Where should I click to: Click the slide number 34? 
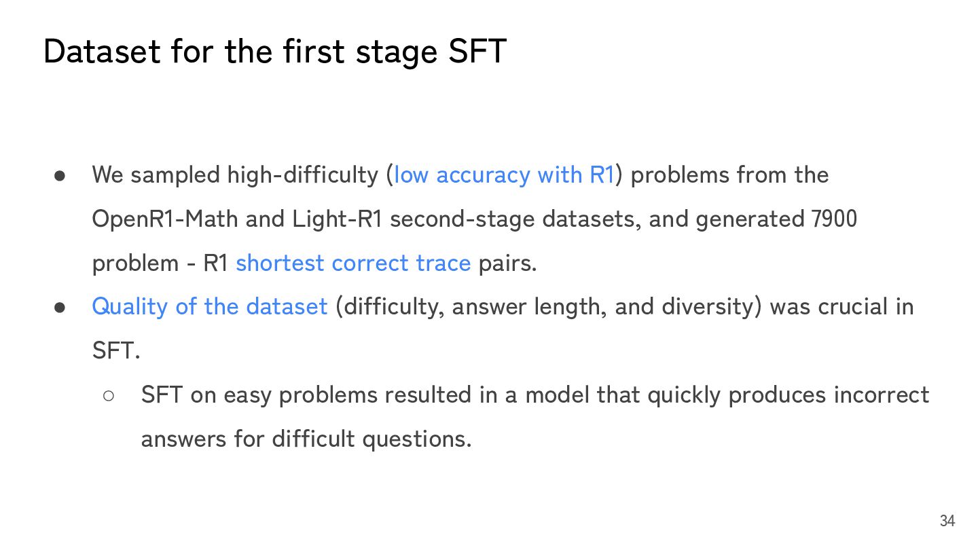pyautogui.click(x=947, y=521)
